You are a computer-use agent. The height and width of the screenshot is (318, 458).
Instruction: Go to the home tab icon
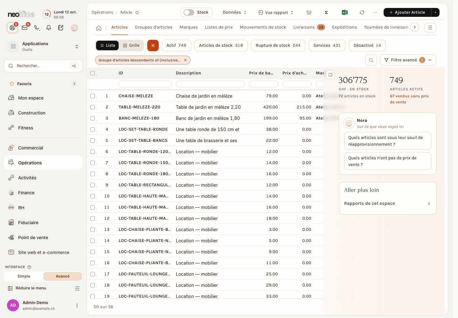99,28
